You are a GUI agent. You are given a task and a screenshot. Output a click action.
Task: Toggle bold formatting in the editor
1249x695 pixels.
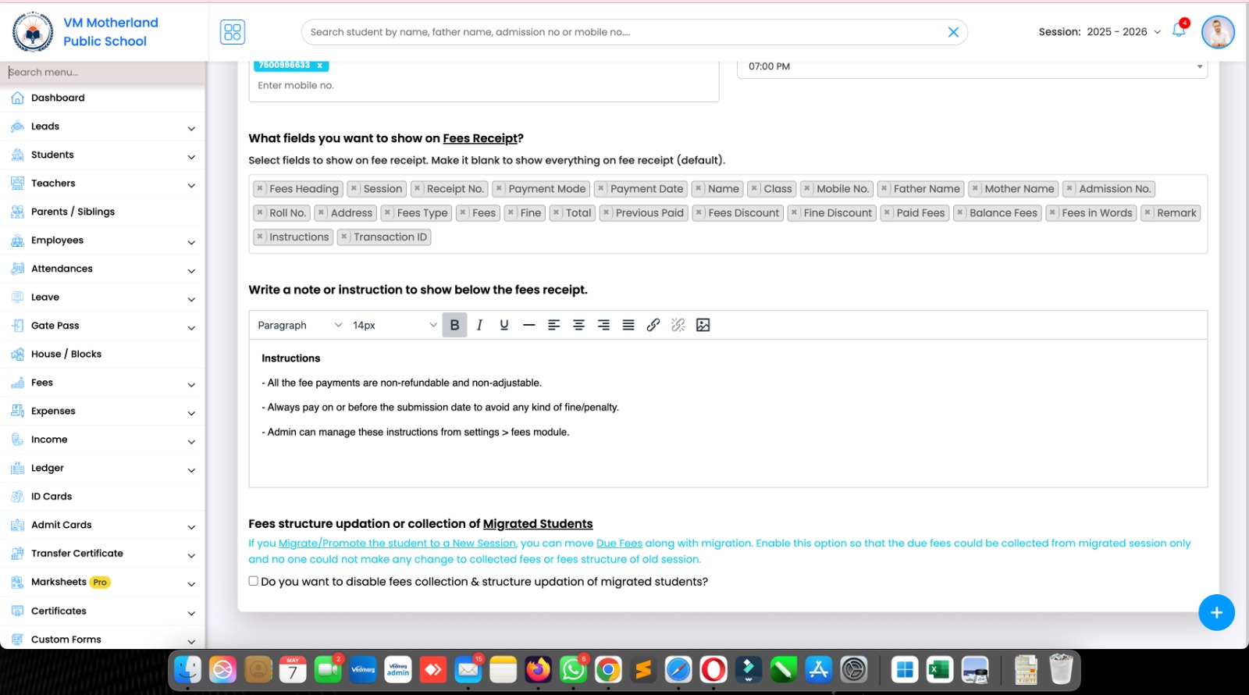tap(454, 325)
